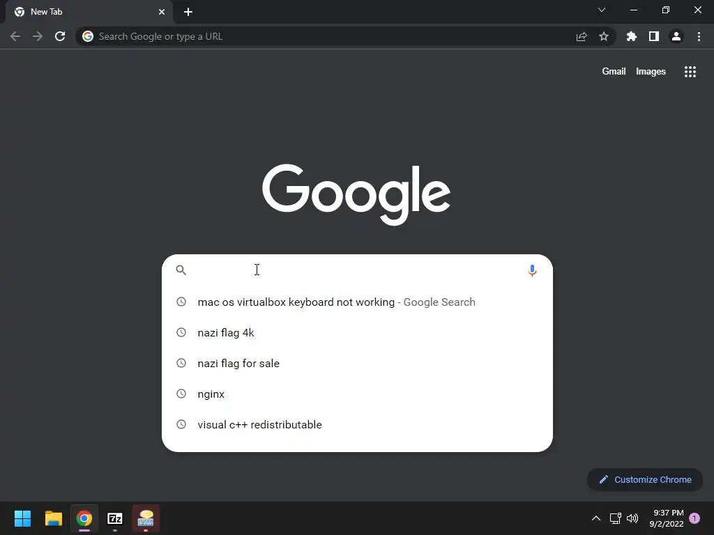The height and width of the screenshot is (535, 714).
Task: Click the browser forward arrow
Action: coord(38,36)
